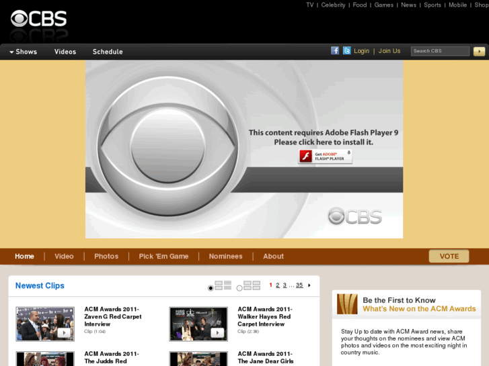
Task: Switch to the Home tab
Action: [24, 257]
